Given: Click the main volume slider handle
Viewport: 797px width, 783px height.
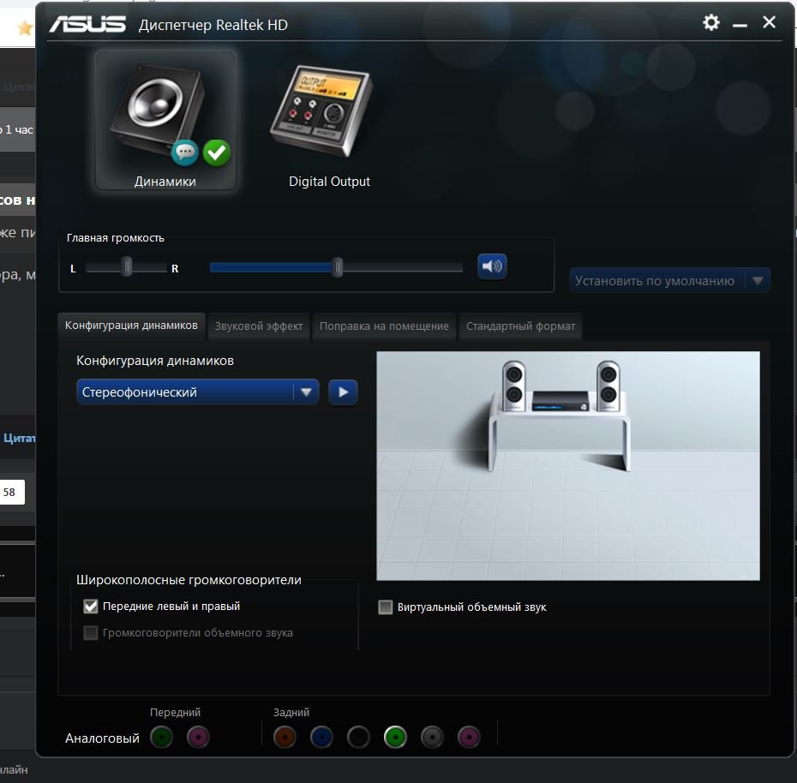Looking at the screenshot, I should click(338, 267).
